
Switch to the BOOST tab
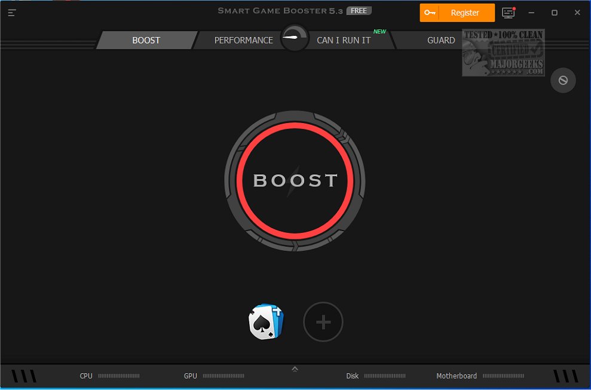pyautogui.click(x=146, y=39)
